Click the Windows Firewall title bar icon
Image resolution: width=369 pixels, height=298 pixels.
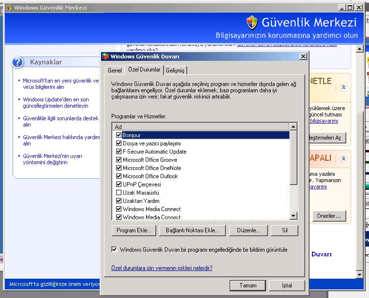(x=106, y=57)
